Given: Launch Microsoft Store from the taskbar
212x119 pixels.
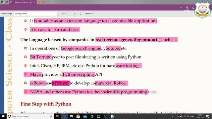Looking at the screenshot, I should click(78, 116).
